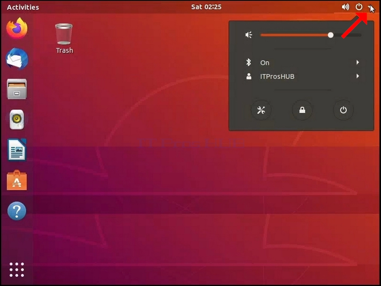Open the Trash icon on the desktop
This screenshot has height=286, width=381.
tap(64, 38)
